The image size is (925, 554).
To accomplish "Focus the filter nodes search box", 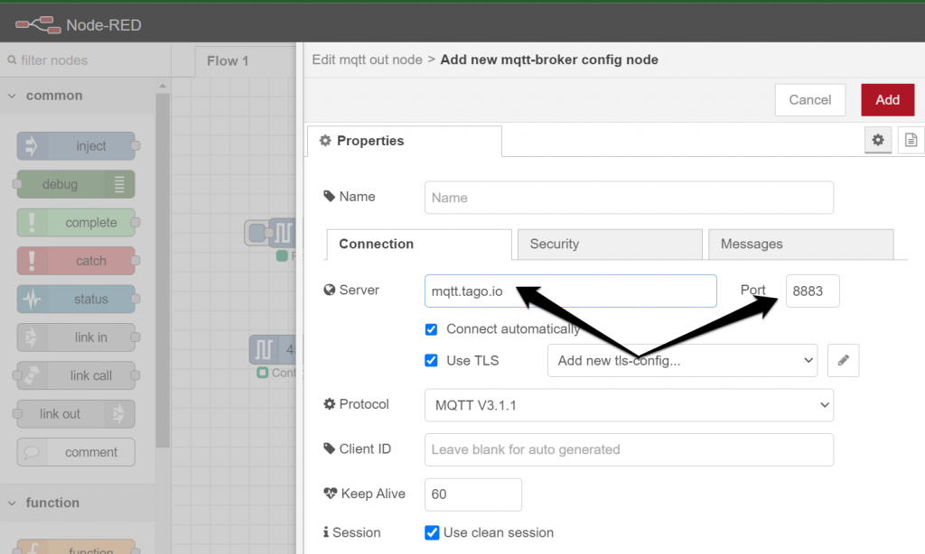I will [86, 60].
